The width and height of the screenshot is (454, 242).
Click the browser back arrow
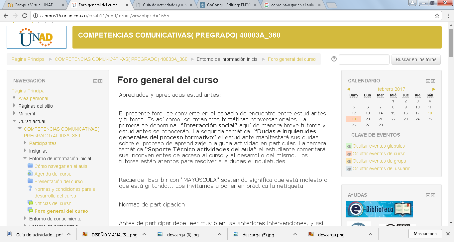pyautogui.click(x=6, y=16)
